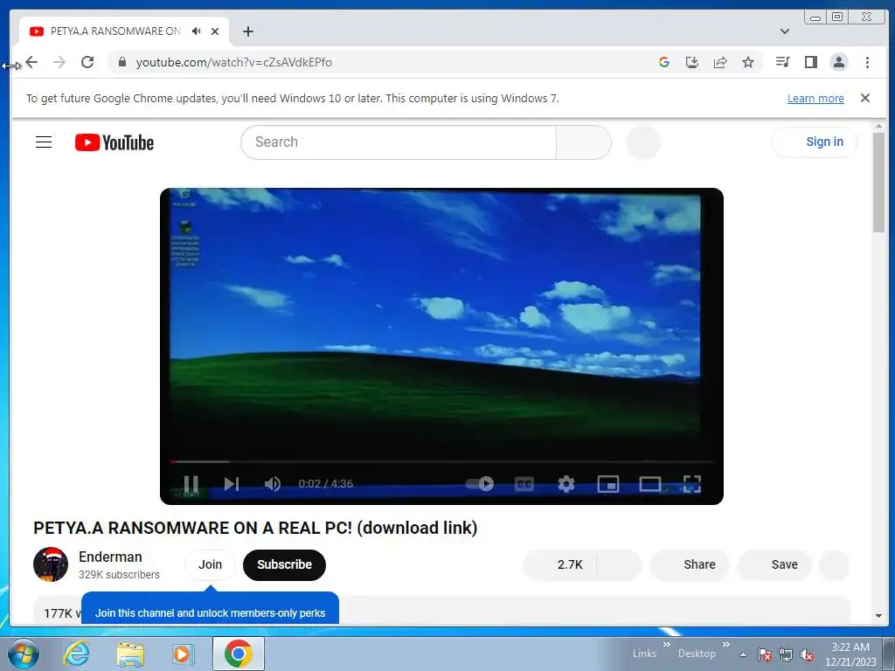Open the network tray icon

click(x=786, y=654)
